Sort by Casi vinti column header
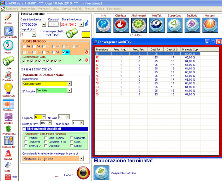The image size is (222, 181). (172, 49)
